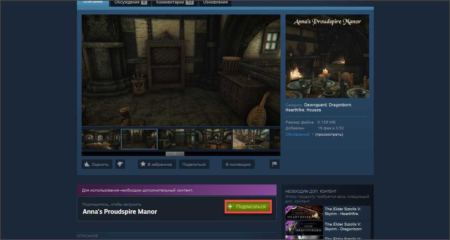
Task: Click the Оценить thumbs-up button
Action: click(x=97, y=165)
